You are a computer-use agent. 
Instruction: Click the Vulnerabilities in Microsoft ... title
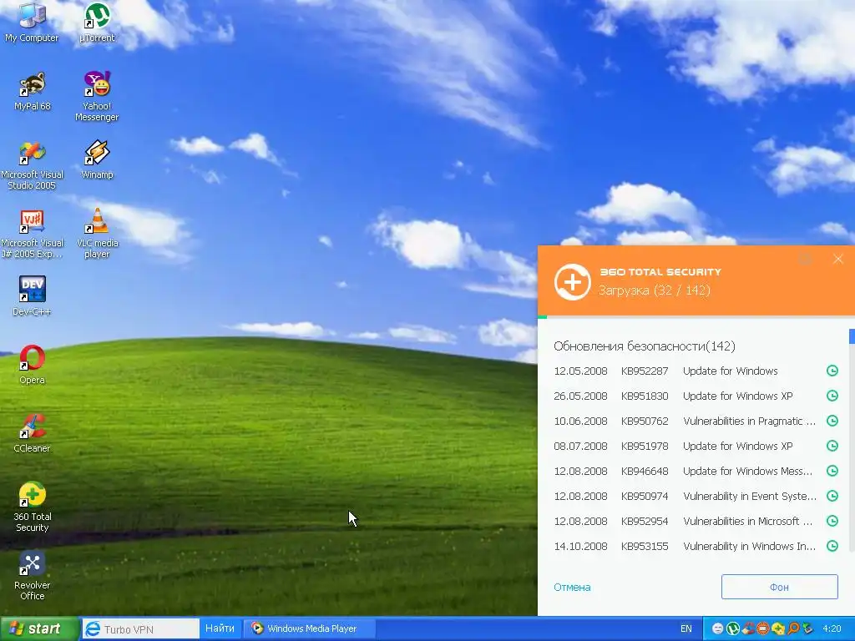click(x=747, y=521)
